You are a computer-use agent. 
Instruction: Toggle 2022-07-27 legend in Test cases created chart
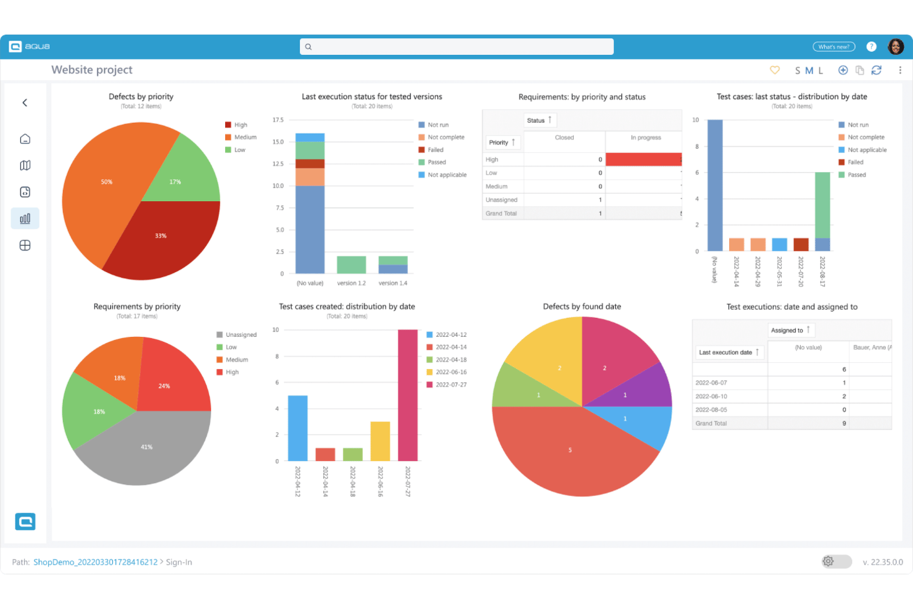447,384
